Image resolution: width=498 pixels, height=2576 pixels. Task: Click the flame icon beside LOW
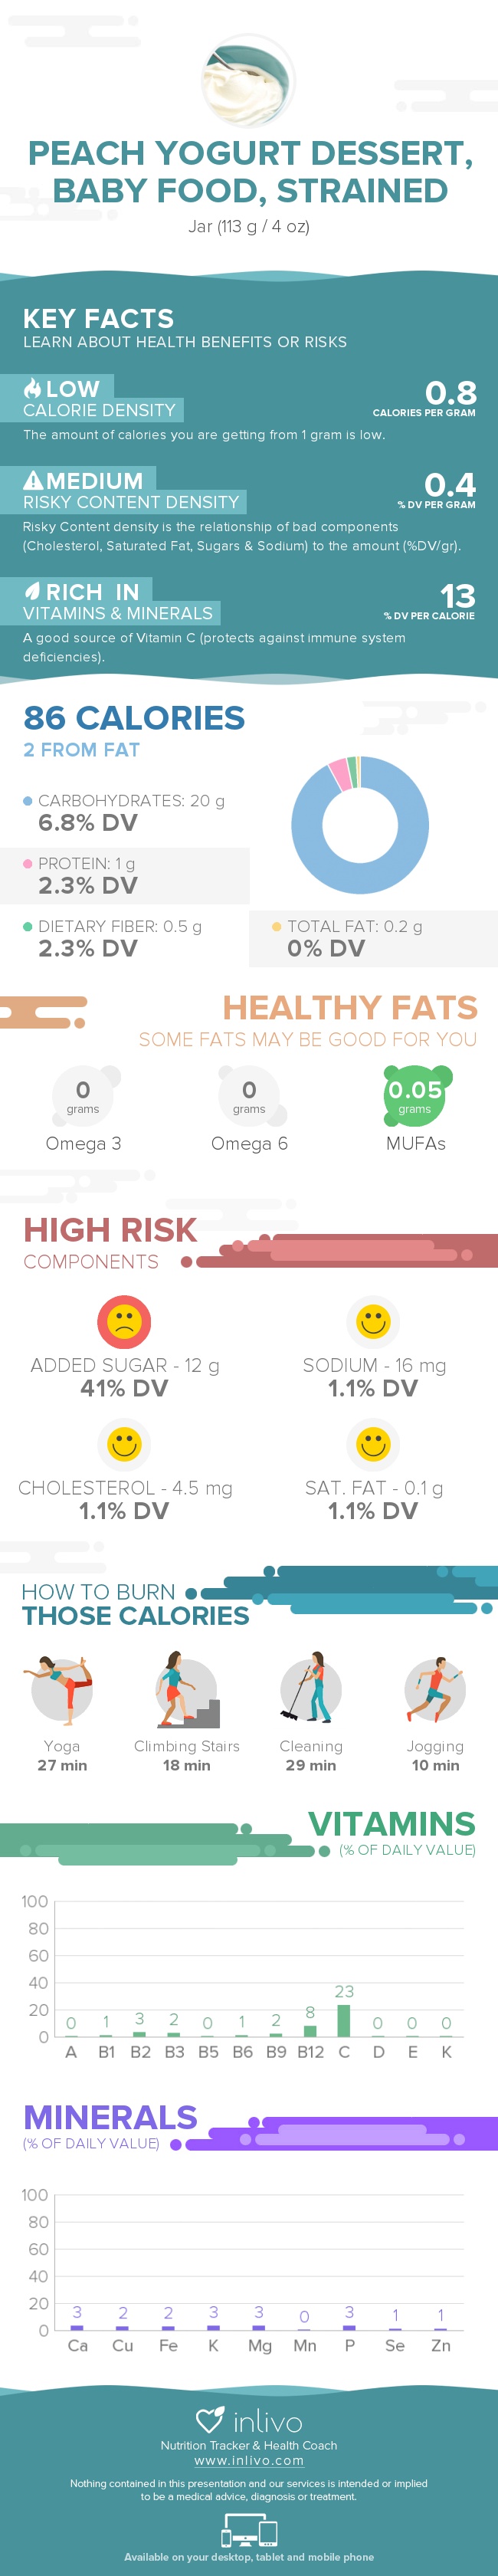(33, 388)
